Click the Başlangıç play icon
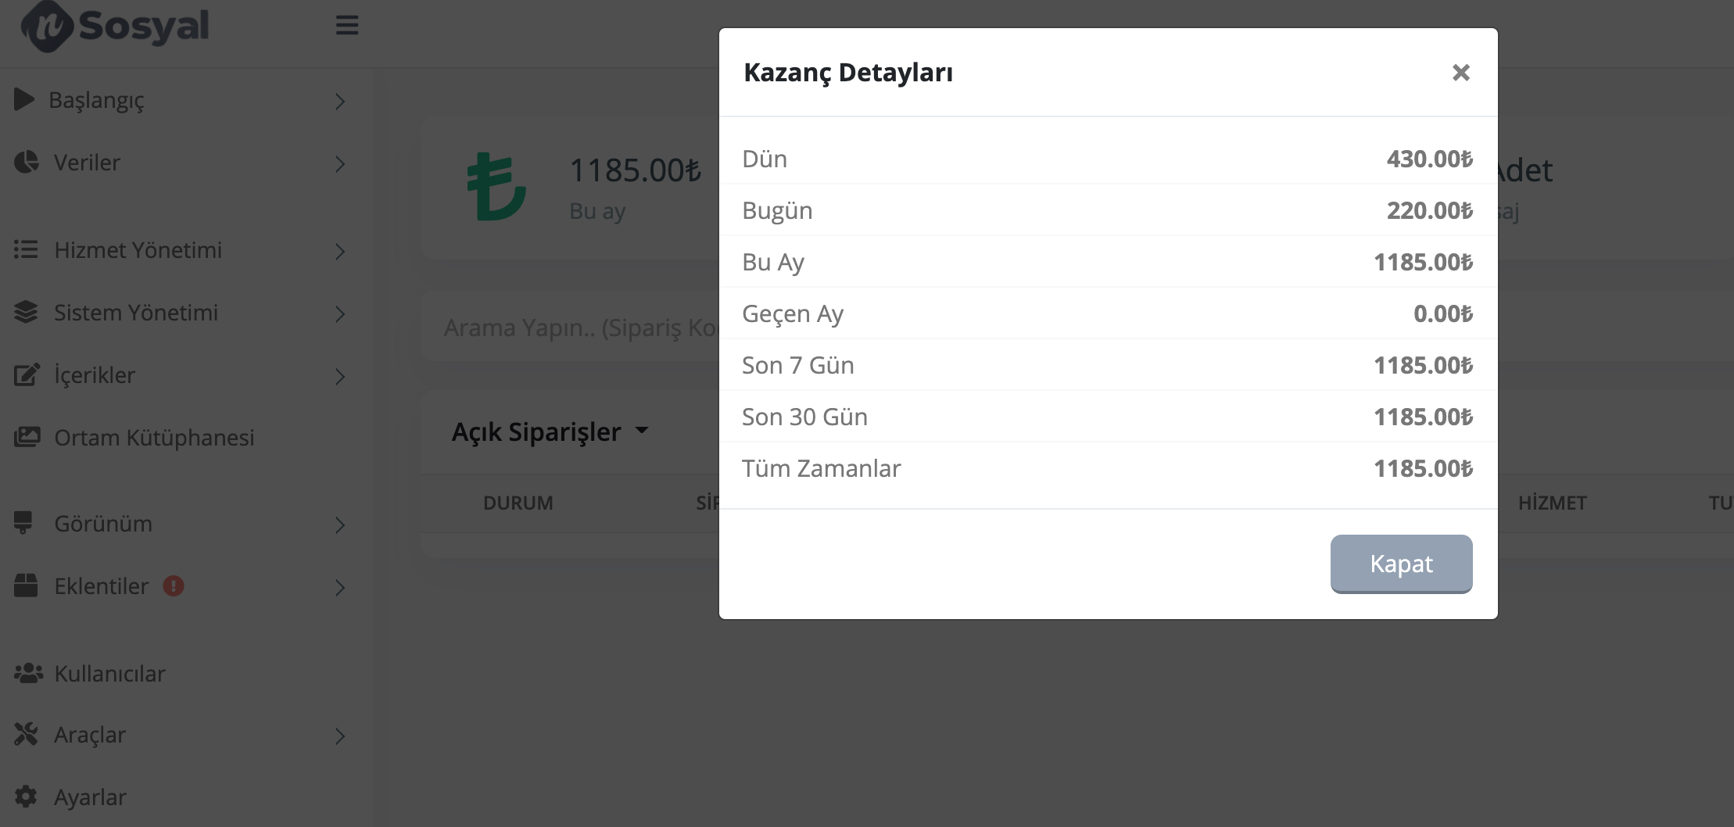This screenshot has width=1734, height=827. tap(24, 99)
